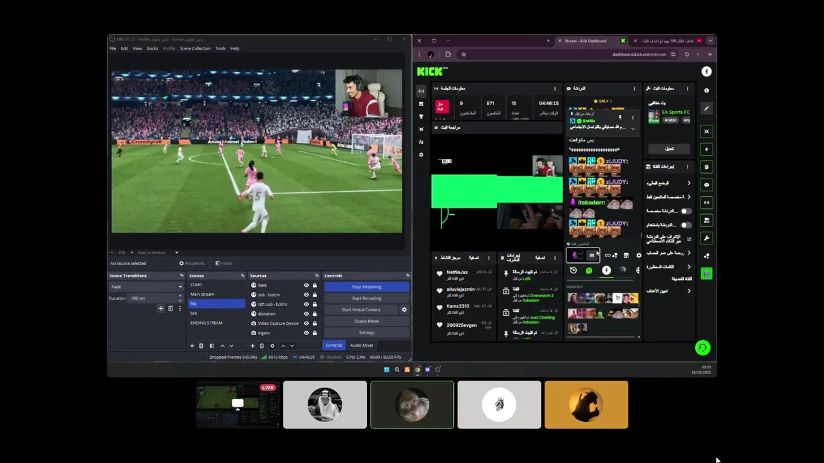Open source properties gear in Sources toolbar

coord(272,346)
